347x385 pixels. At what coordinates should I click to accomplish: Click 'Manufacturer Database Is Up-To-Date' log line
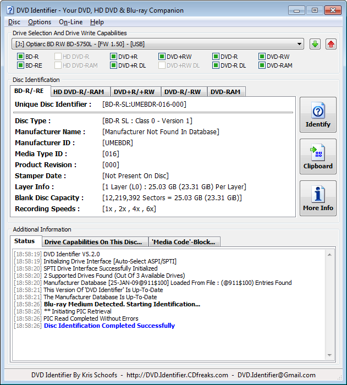point(100,297)
